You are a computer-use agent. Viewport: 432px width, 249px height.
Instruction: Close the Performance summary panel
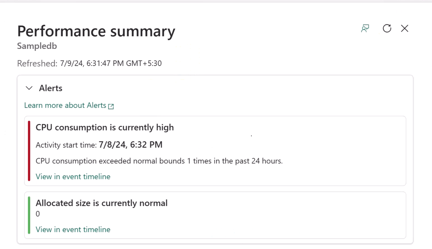[405, 28]
